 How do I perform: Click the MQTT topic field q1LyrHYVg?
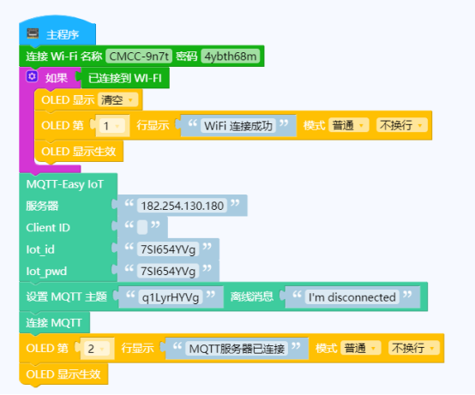(x=171, y=297)
